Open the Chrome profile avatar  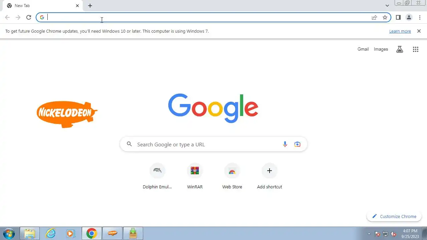pyautogui.click(x=409, y=17)
